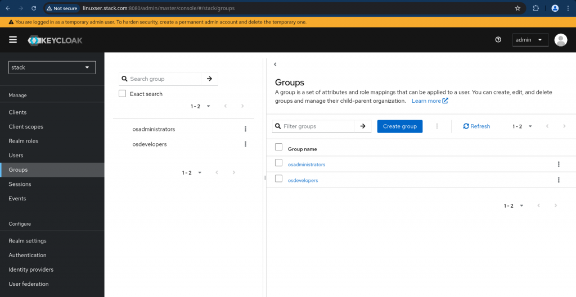Open kebab menu for osadministrators in tree
This screenshot has width=576, height=297.
click(245, 129)
